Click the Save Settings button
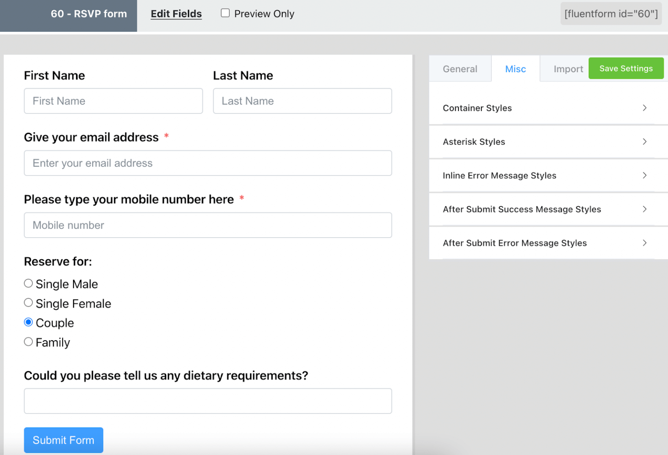The image size is (668, 455). [626, 68]
